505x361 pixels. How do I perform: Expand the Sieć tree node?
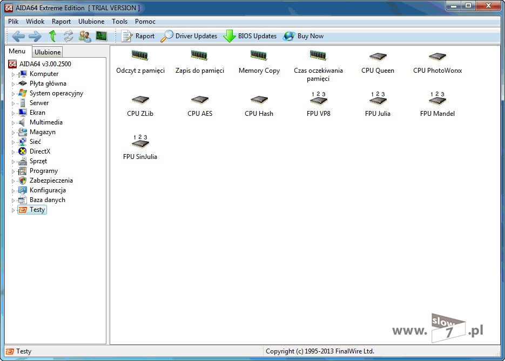[13, 142]
